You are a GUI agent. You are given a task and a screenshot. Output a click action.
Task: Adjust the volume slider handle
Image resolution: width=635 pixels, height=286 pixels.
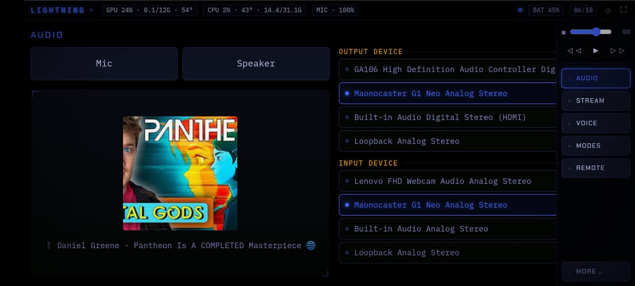(596, 32)
